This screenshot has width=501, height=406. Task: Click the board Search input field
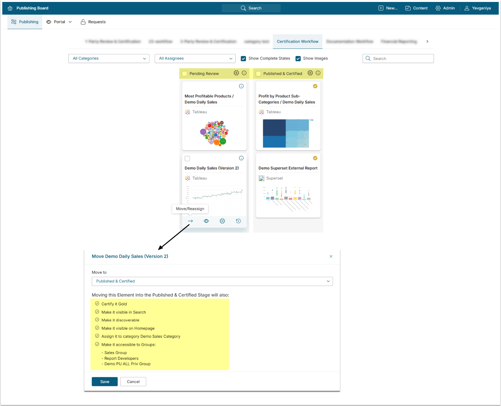(398, 59)
